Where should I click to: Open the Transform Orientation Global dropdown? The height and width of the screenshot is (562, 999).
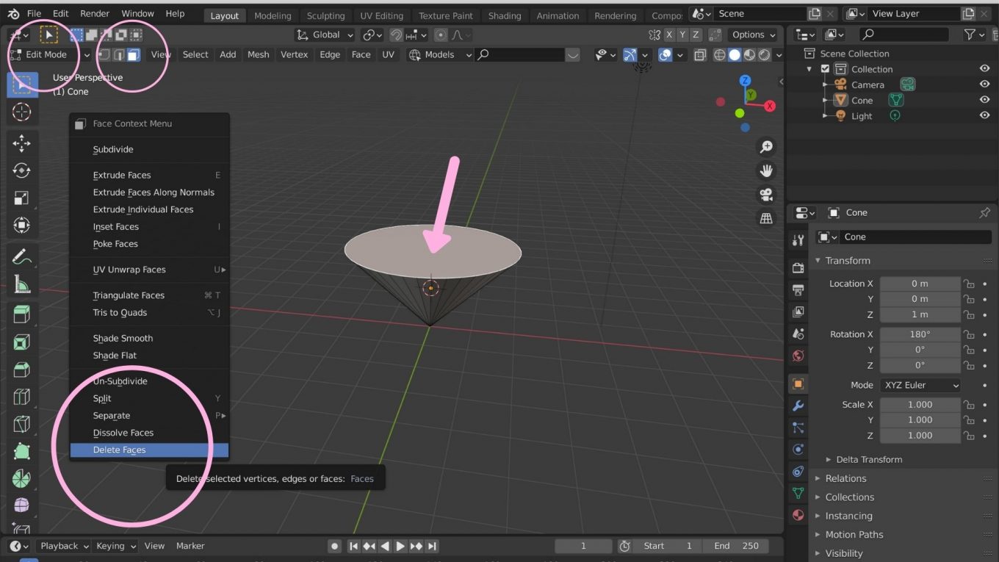325,34
